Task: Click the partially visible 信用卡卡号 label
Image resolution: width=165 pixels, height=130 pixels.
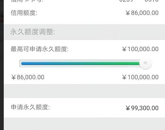Action: pos(27,1)
